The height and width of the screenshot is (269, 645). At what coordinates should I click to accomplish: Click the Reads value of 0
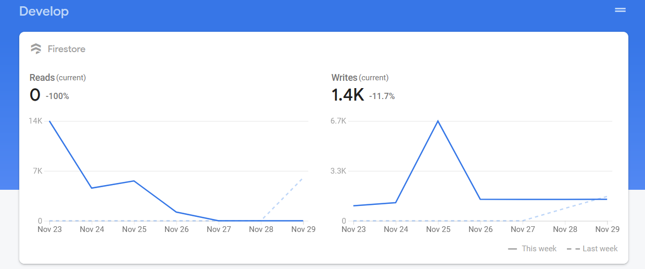point(35,95)
